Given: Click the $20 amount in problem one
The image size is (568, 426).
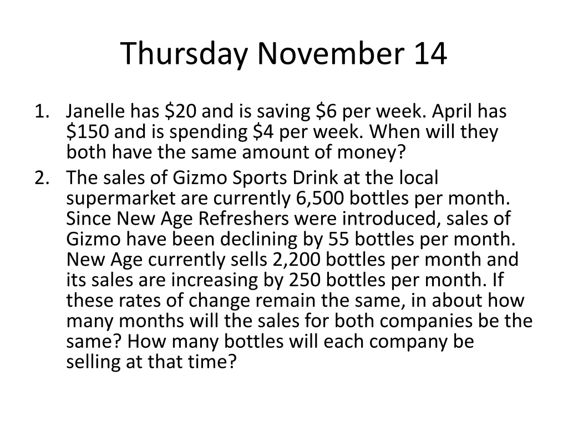Looking at the screenshot, I should (x=180, y=111).
